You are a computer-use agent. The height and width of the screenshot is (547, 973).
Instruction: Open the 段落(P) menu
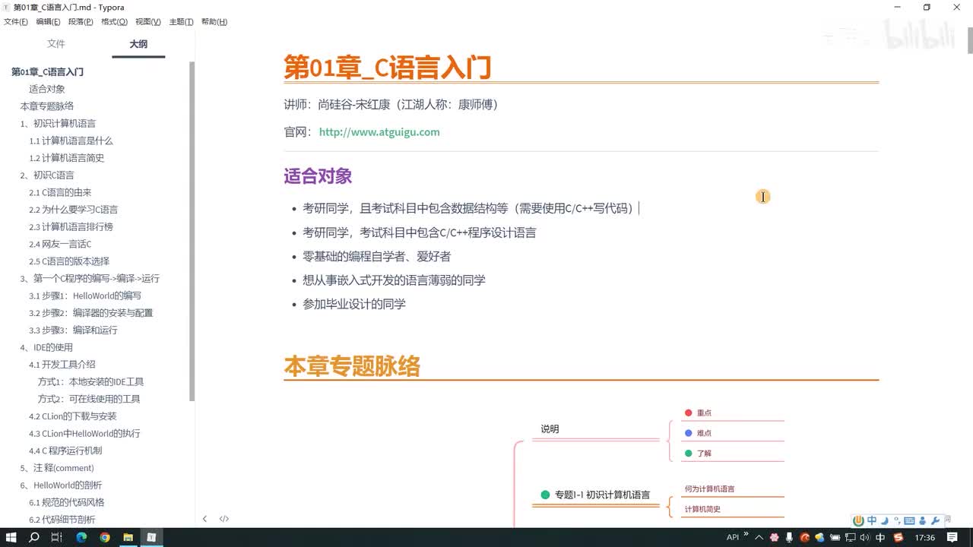point(81,22)
